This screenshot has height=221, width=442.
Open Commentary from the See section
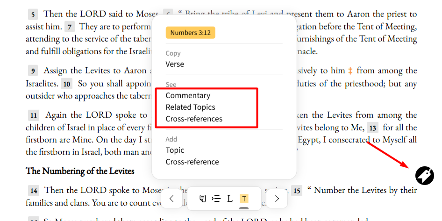point(188,96)
